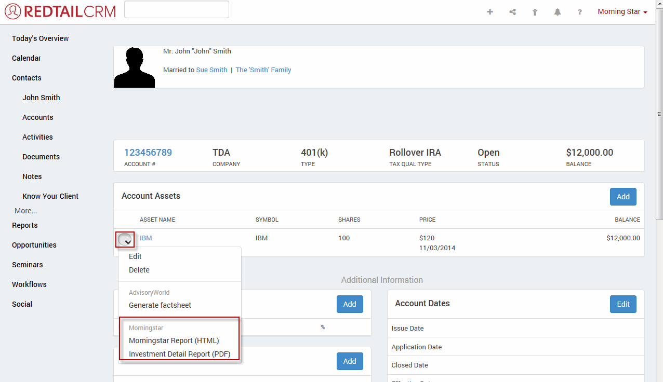The image size is (663, 382).
Task: Open Sue Smith spouse link
Action: [x=211, y=70]
